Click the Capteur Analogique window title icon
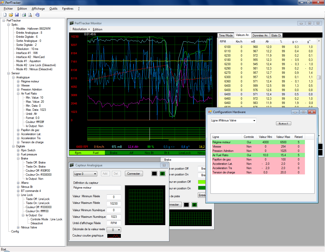Image resolution: width=325 pixels, height=252 pixels. coord(72,165)
